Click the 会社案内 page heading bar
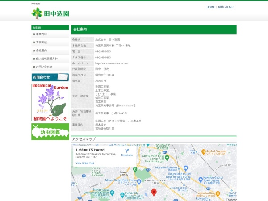Viewport: 268px width, 201px height. [154, 29]
